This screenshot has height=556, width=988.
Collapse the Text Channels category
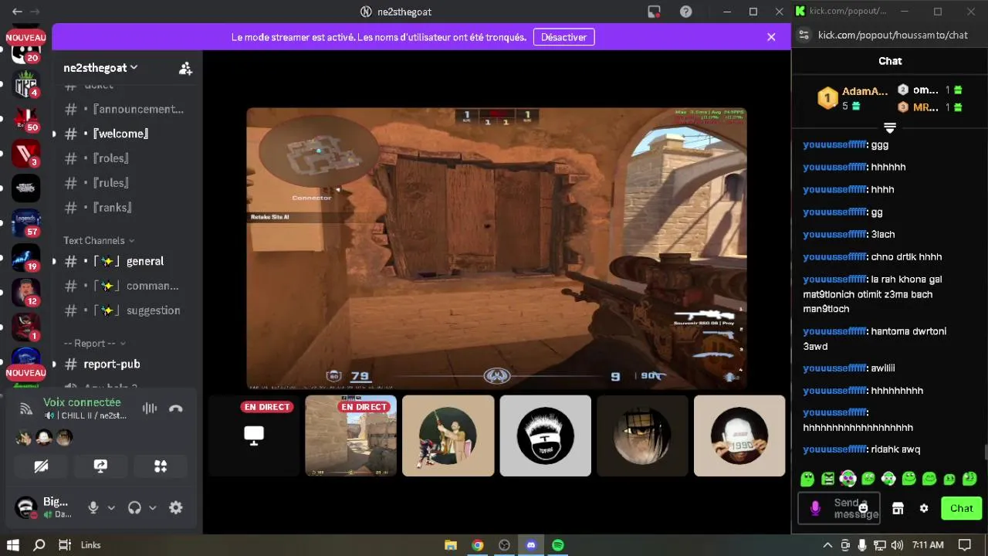click(99, 240)
